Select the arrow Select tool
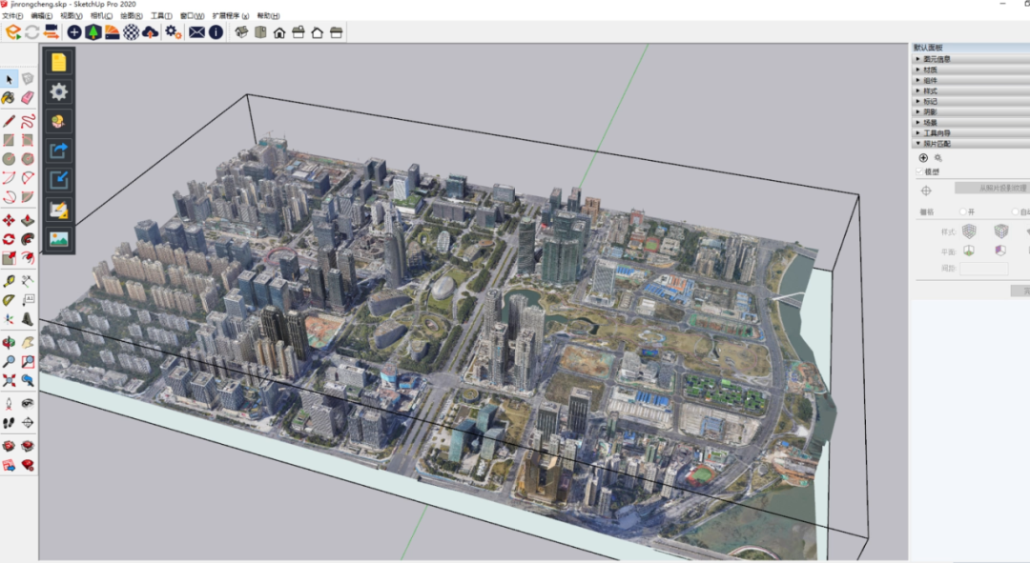This screenshot has height=563, width=1030. pyautogui.click(x=9, y=79)
